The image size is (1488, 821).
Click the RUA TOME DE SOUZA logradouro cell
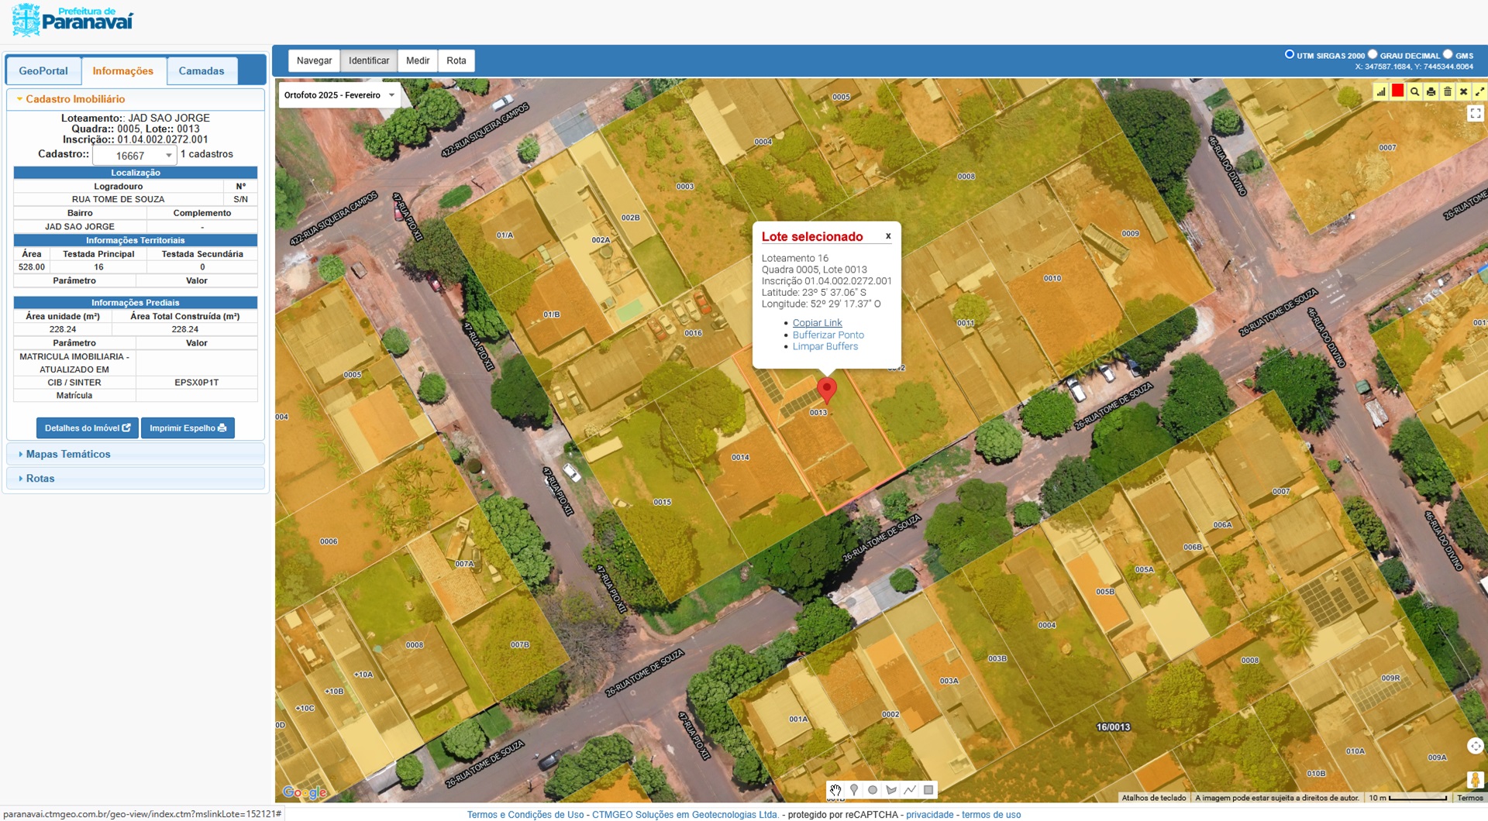tap(119, 199)
